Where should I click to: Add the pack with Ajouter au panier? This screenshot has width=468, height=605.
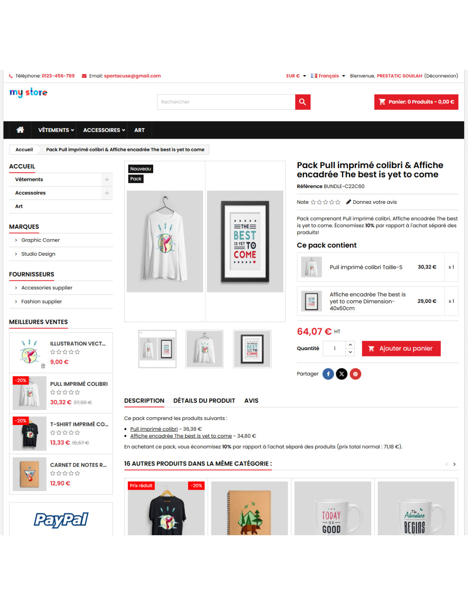(401, 348)
